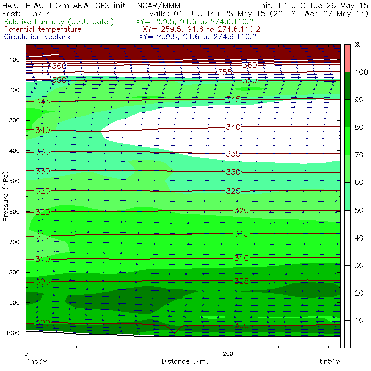This screenshot has width=371, height=371.
Task: Click the 'NCAR/MMM' header text
Action: click(x=159, y=5)
